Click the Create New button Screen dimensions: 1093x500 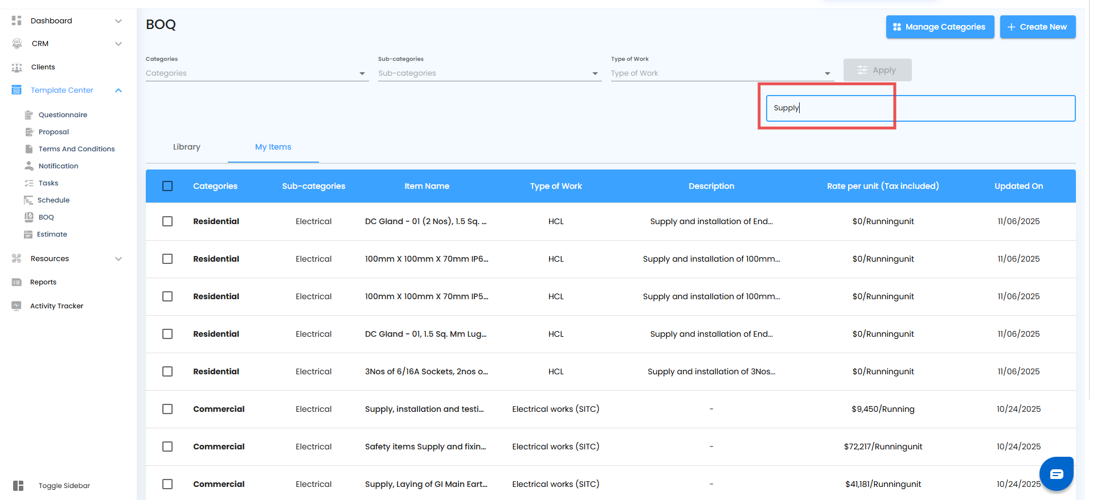[x=1037, y=27]
